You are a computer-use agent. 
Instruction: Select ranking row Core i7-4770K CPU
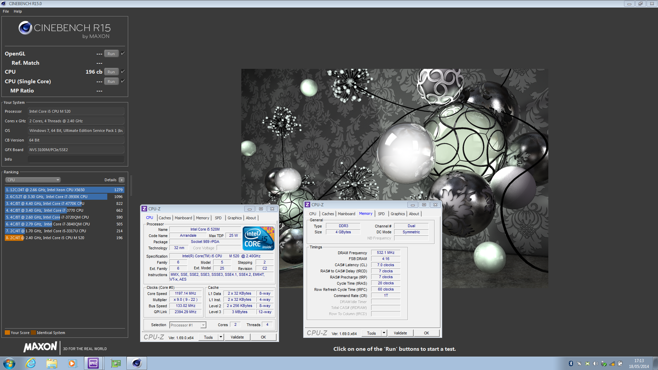pos(64,203)
